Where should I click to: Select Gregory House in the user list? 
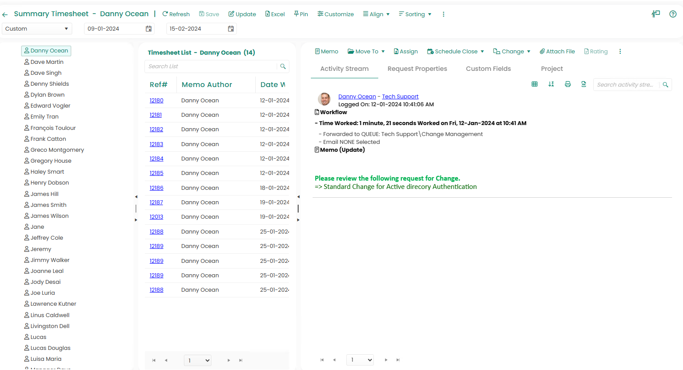tap(51, 161)
